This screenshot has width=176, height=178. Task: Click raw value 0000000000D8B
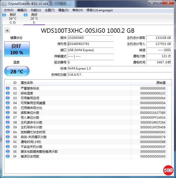(x=153, y=142)
